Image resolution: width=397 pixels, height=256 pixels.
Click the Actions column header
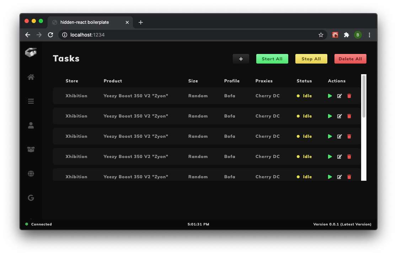[x=337, y=81]
